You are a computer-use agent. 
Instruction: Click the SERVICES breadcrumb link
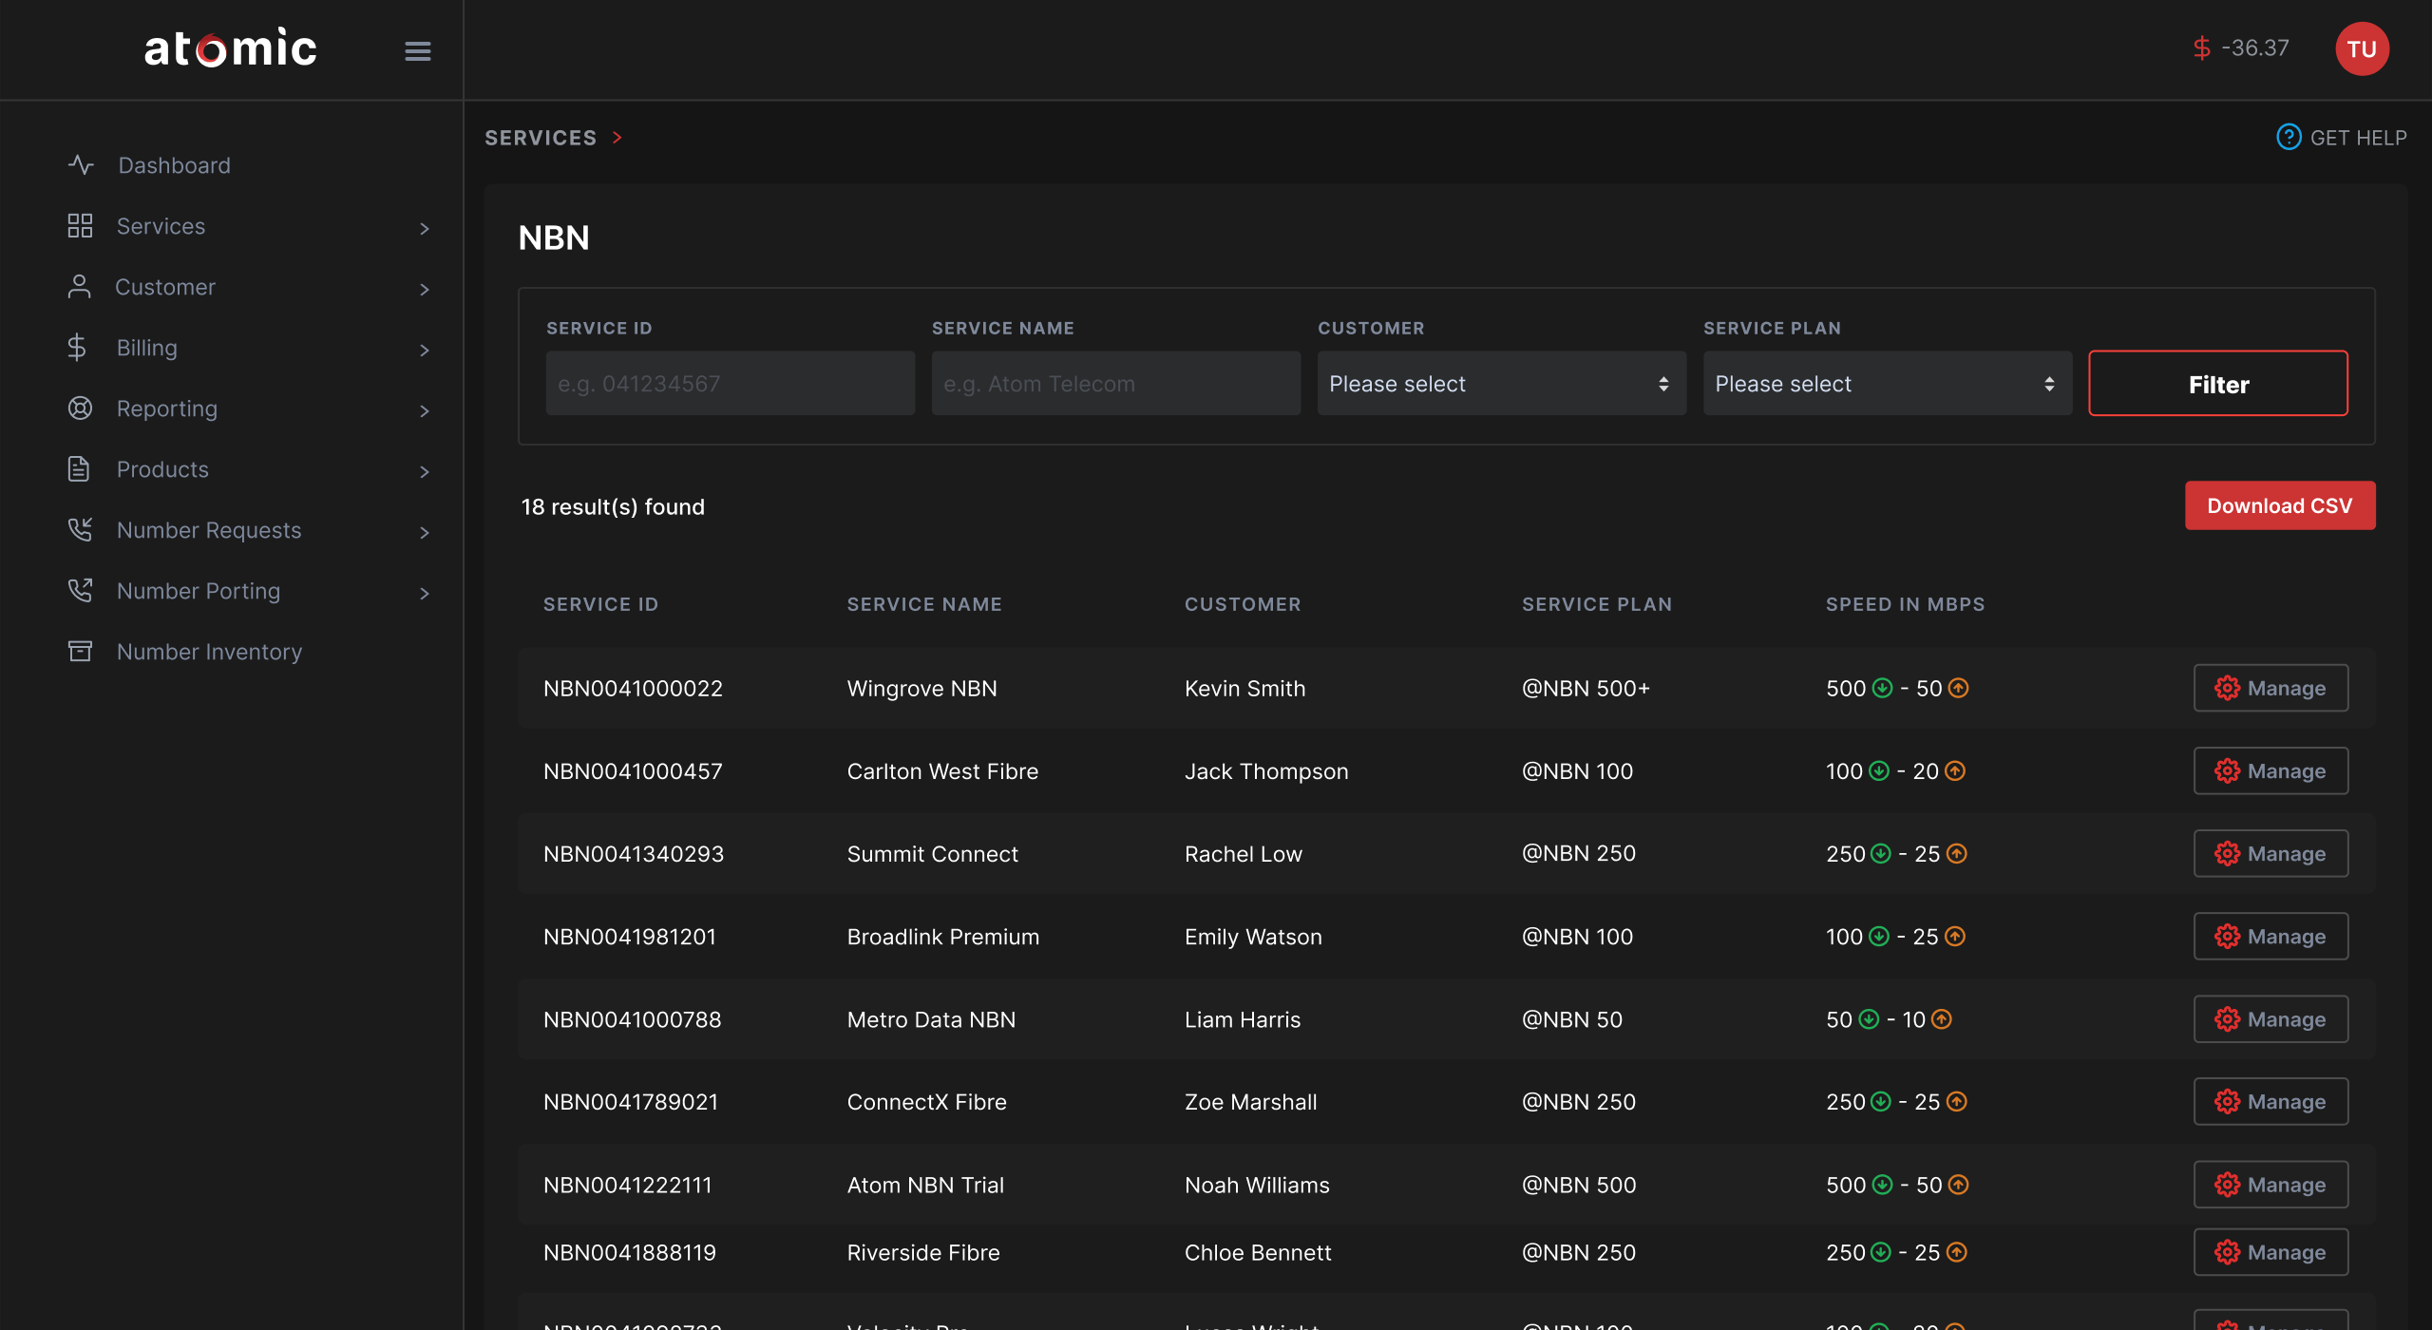[x=541, y=138]
